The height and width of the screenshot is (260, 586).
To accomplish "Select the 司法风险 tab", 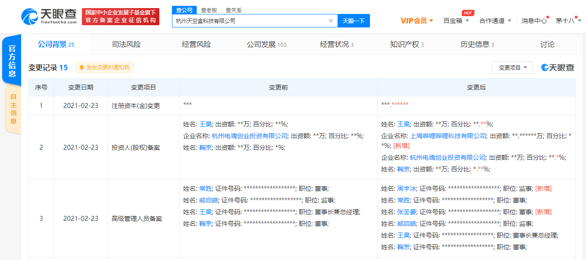I will tap(126, 44).
